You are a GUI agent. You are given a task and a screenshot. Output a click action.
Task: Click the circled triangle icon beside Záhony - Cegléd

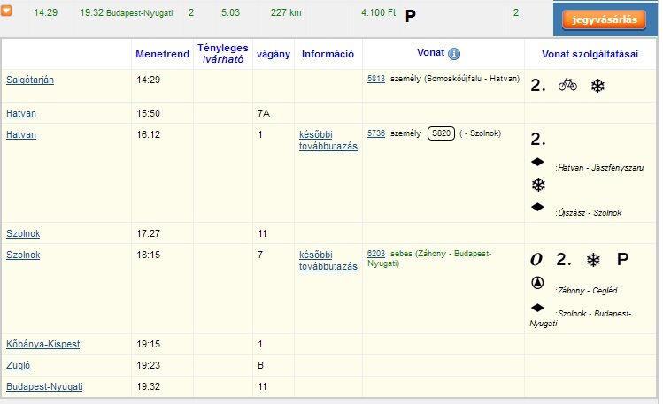[x=536, y=283]
